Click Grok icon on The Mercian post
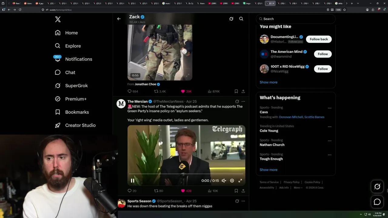This screenshot has height=218, width=388. [237, 101]
